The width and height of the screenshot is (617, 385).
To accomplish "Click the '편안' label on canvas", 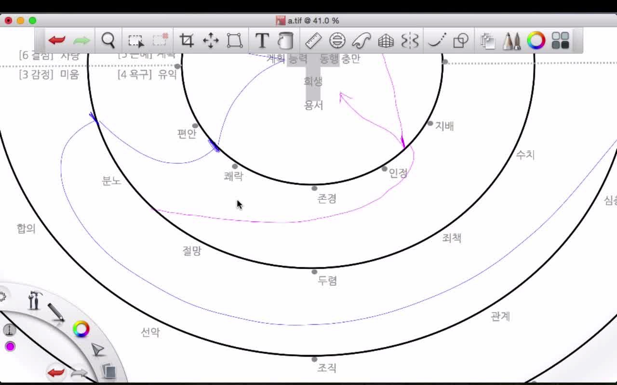I will click(187, 134).
